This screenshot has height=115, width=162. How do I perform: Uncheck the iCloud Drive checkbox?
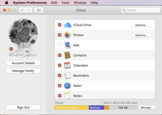[x=60, y=25]
